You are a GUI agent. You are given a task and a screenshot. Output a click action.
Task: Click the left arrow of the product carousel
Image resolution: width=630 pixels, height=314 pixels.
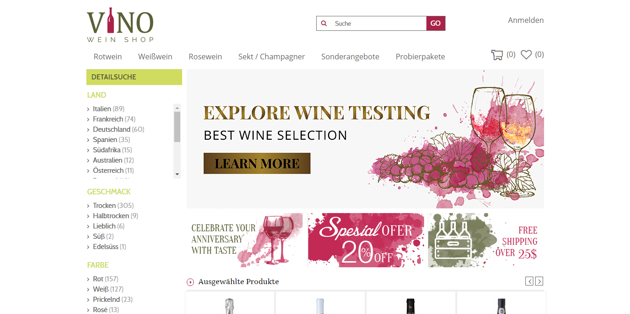[x=529, y=281]
